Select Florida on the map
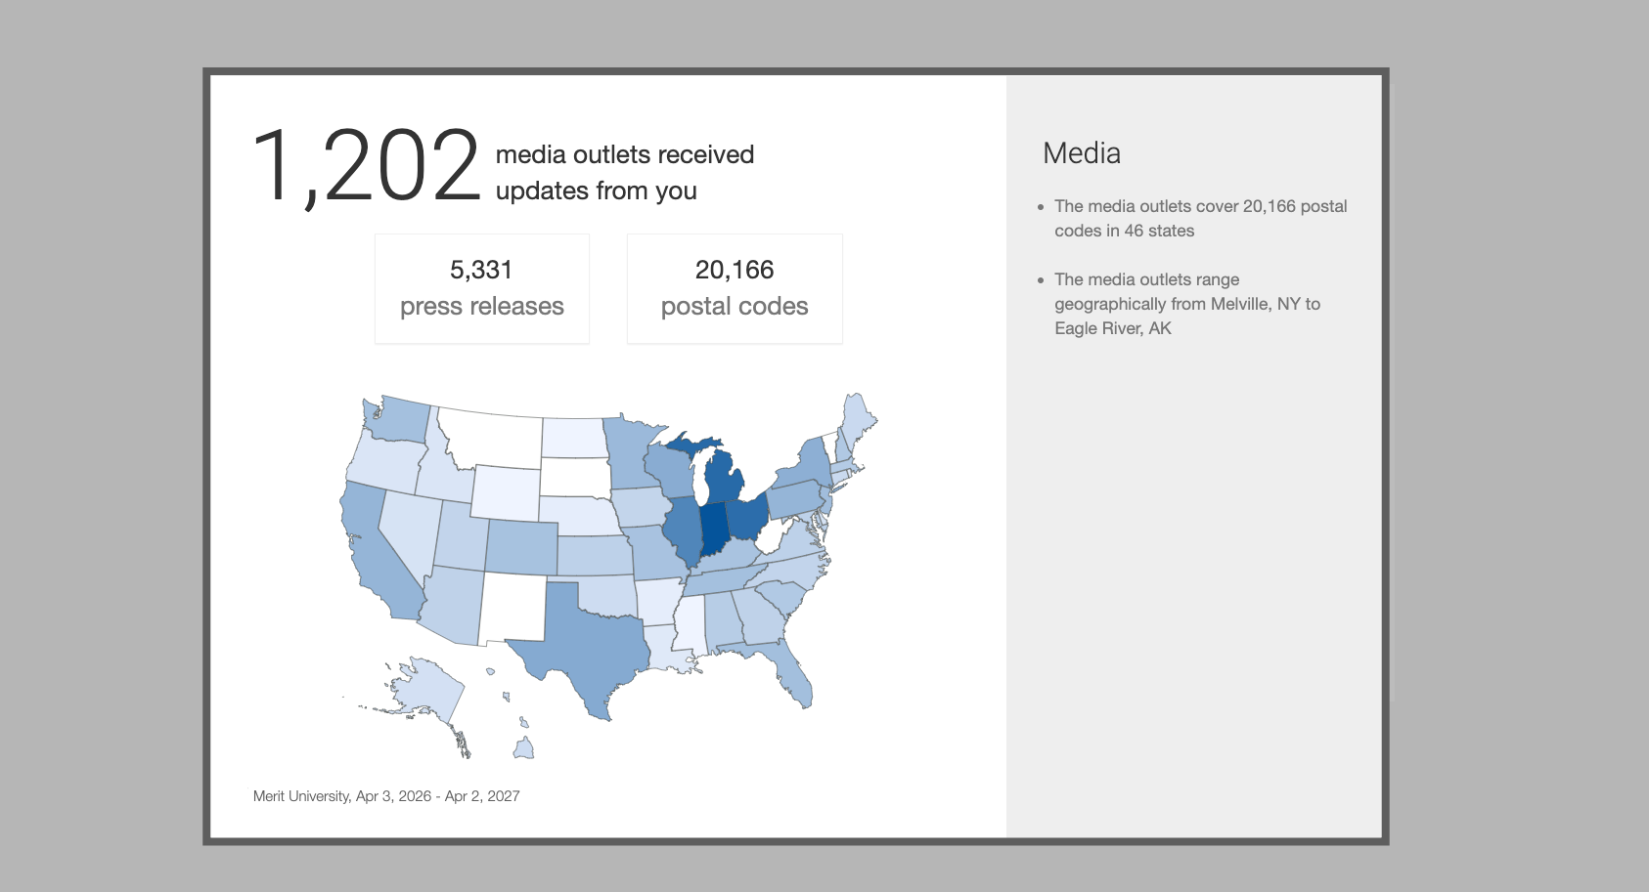This screenshot has width=1649, height=892. tap(792, 676)
